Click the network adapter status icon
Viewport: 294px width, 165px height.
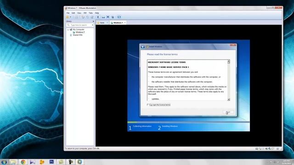click(266, 148)
